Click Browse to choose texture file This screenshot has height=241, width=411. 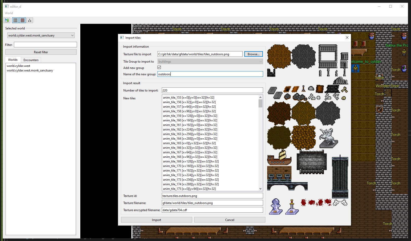pos(253,54)
